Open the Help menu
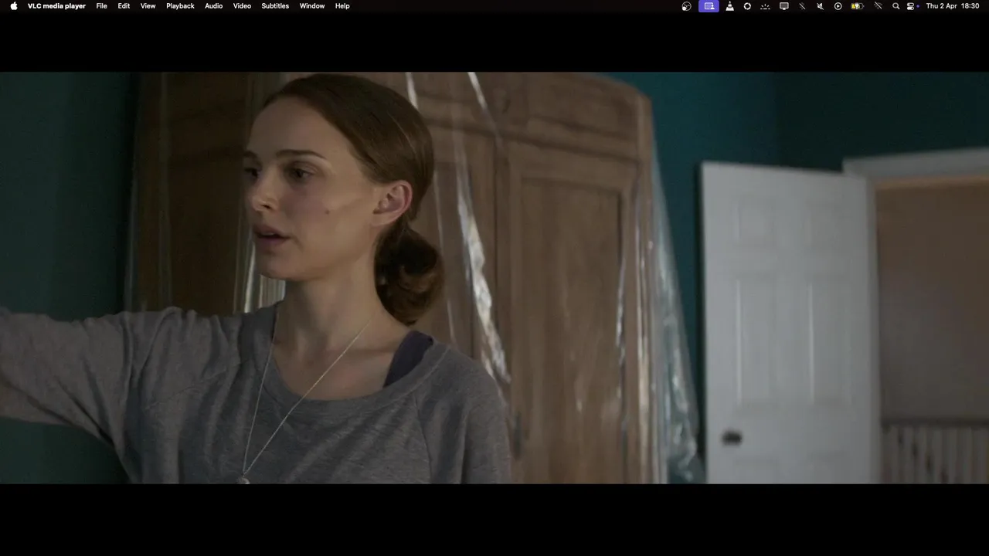Image resolution: width=989 pixels, height=556 pixels. tap(342, 6)
